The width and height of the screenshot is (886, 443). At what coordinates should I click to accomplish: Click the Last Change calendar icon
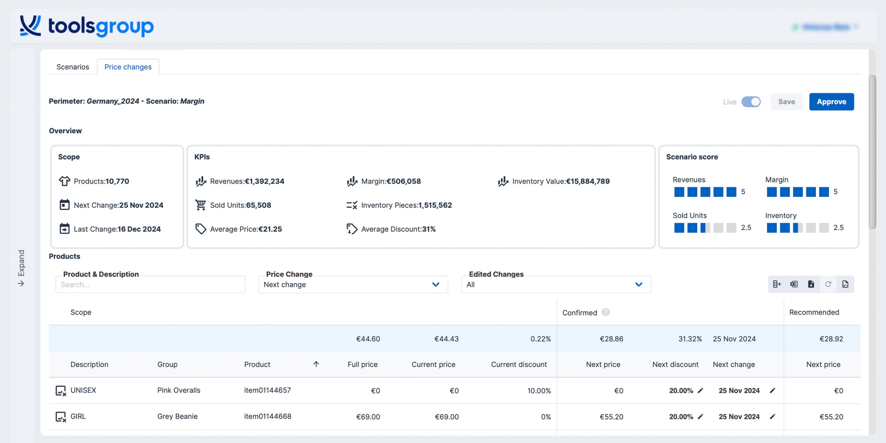[64, 229]
